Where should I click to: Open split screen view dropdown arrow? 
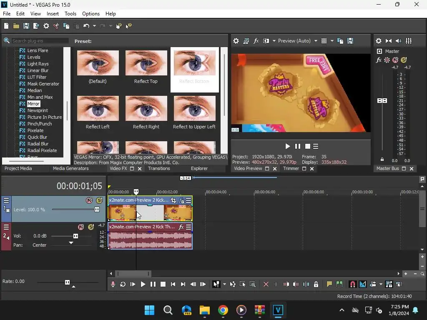(x=274, y=41)
